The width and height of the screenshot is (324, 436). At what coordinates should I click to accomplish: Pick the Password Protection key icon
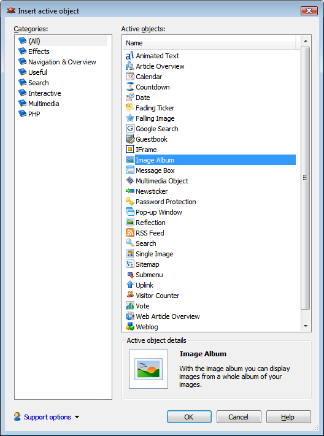pos(130,202)
